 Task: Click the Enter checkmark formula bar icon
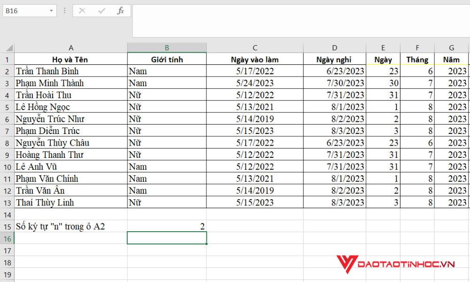[x=102, y=11]
